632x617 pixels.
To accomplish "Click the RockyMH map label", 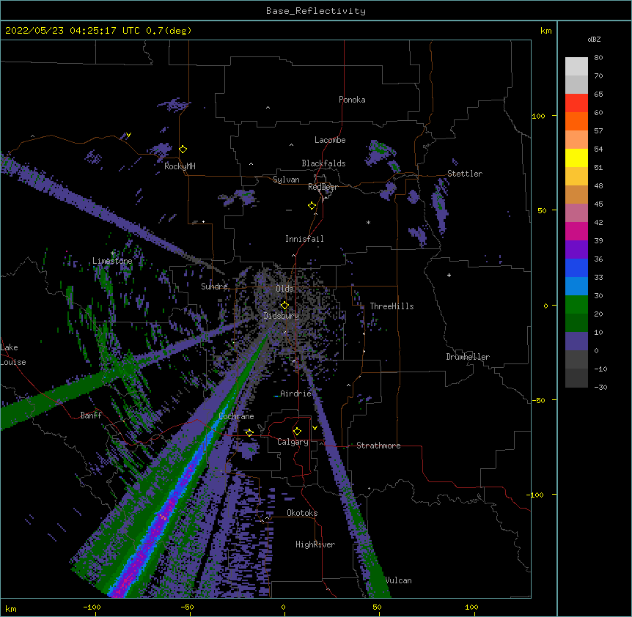I will 180,166.
